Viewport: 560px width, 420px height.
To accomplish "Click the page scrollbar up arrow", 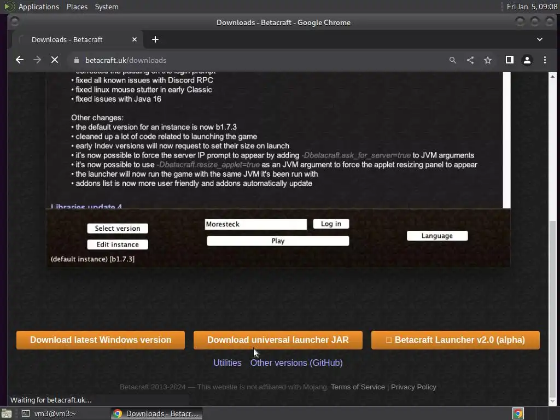I will tap(552, 77).
